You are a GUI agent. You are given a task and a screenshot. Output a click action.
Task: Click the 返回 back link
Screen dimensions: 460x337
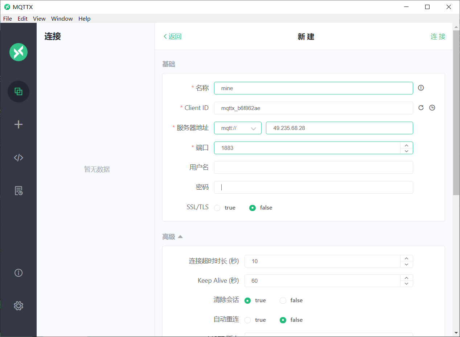tap(172, 37)
